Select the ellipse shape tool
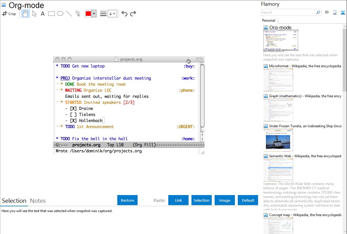This screenshot has width=347, height=234. pos(60,14)
